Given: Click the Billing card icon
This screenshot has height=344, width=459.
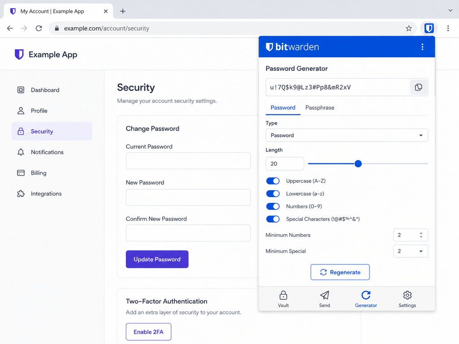Looking at the screenshot, I should tap(21, 173).
